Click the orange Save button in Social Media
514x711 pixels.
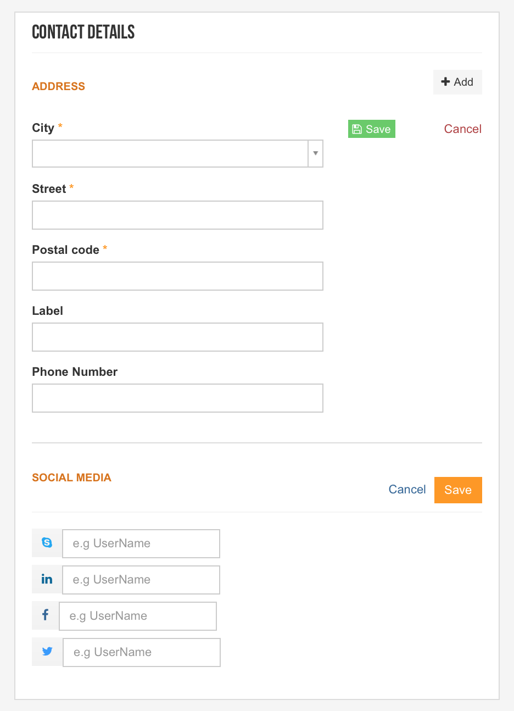pyautogui.click(x=458, y=490)
